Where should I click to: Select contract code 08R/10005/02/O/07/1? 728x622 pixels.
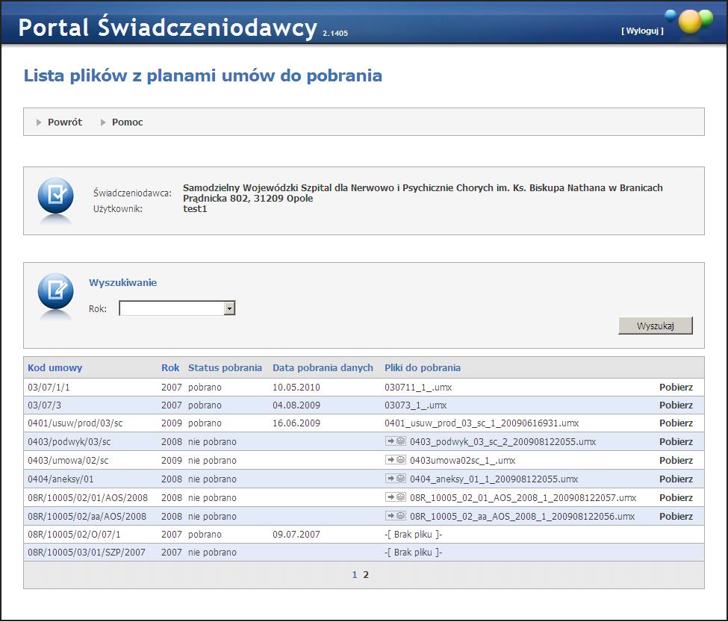[74, 535]
